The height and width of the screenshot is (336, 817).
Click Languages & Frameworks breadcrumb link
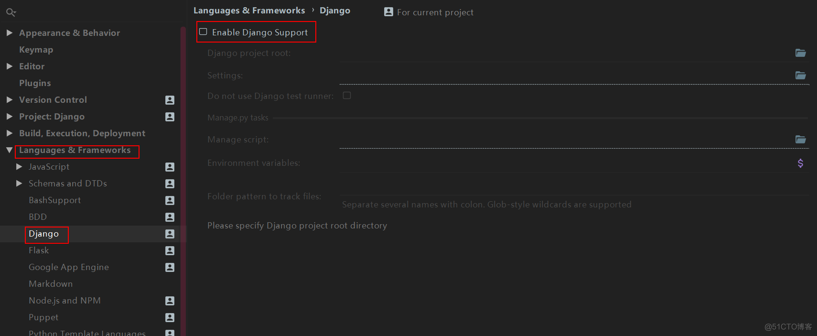[x=249, y=11]
